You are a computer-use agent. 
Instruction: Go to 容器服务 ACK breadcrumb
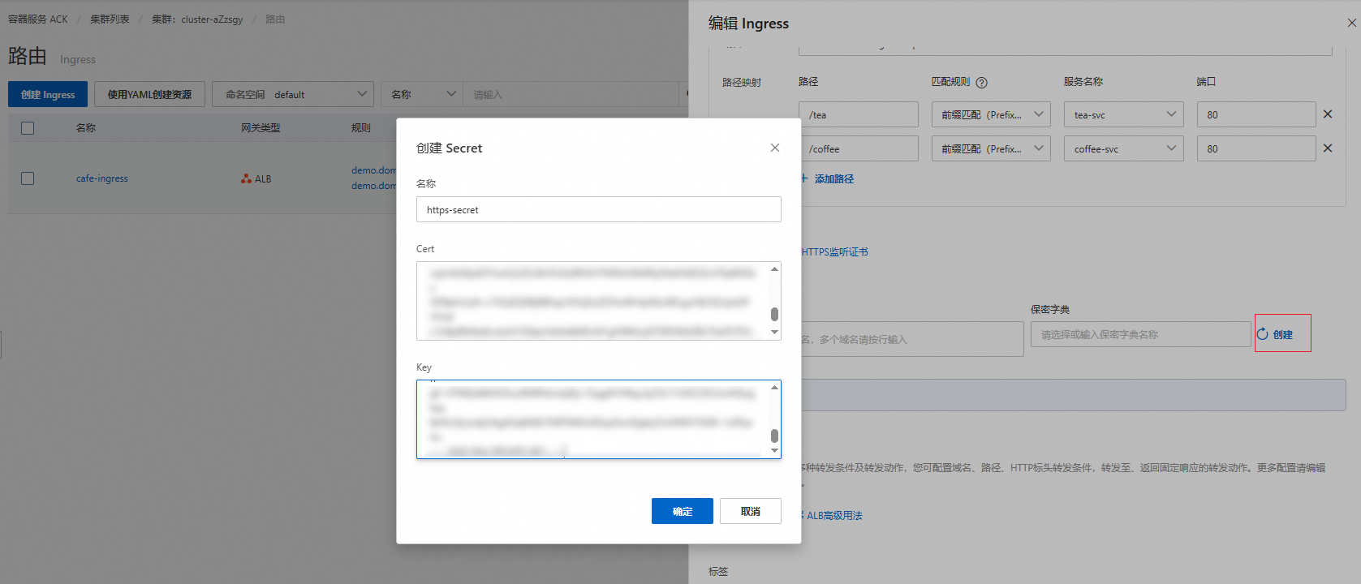[38, 19]
